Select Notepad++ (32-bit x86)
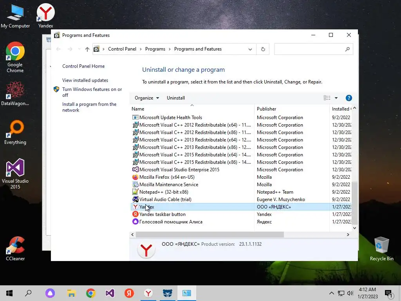Image resolution: width=401 pixels, height=301 pixels. (x=240, y=192)
